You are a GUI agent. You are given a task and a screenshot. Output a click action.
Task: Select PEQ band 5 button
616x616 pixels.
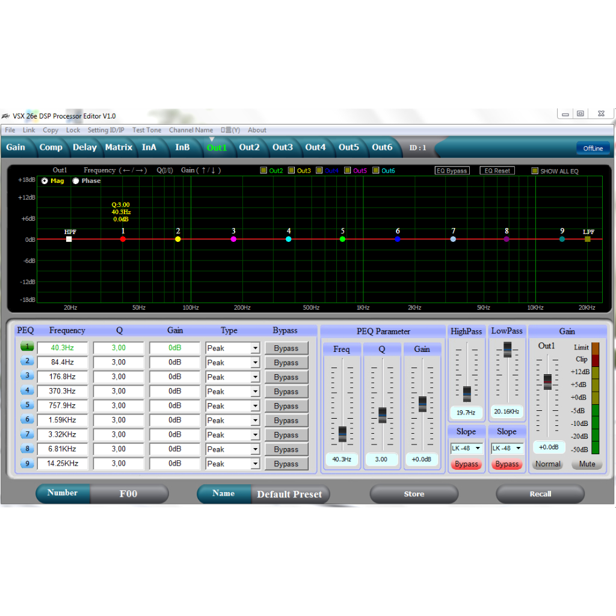[27, 405]
